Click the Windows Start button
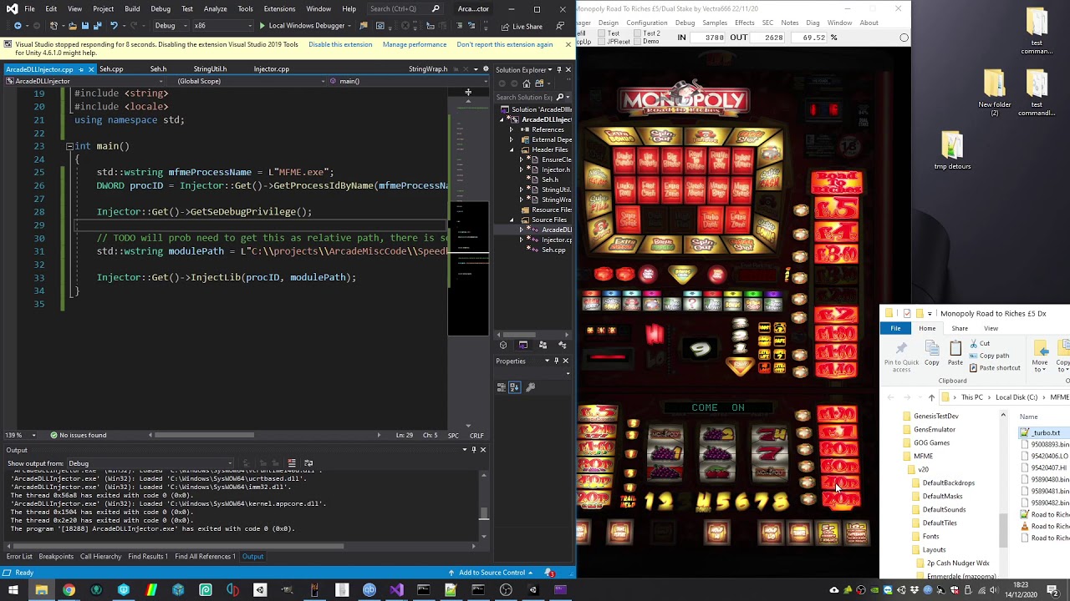 [13, 590]
